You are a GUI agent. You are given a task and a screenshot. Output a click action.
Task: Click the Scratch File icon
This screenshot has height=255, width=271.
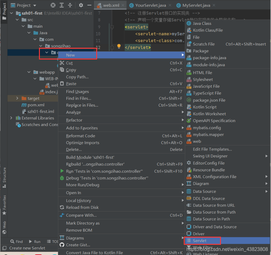coord(189,44)
